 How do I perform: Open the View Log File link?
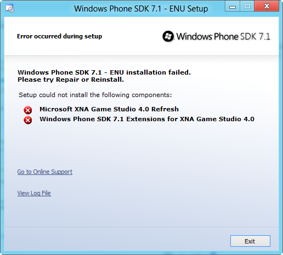(x=34, y=193)
